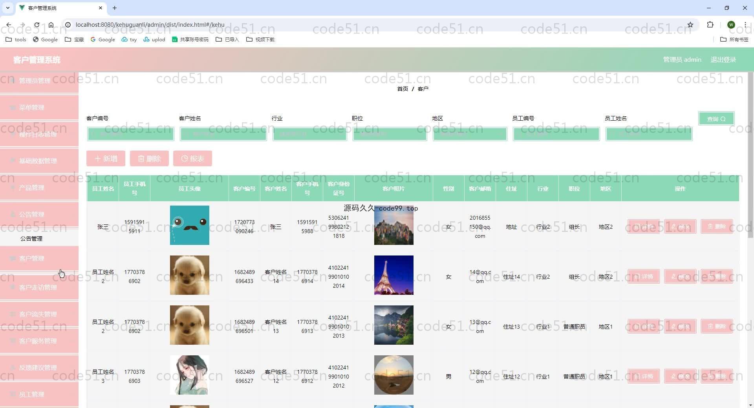
Task: Click the address bar URL
Action: pos(150,25)
